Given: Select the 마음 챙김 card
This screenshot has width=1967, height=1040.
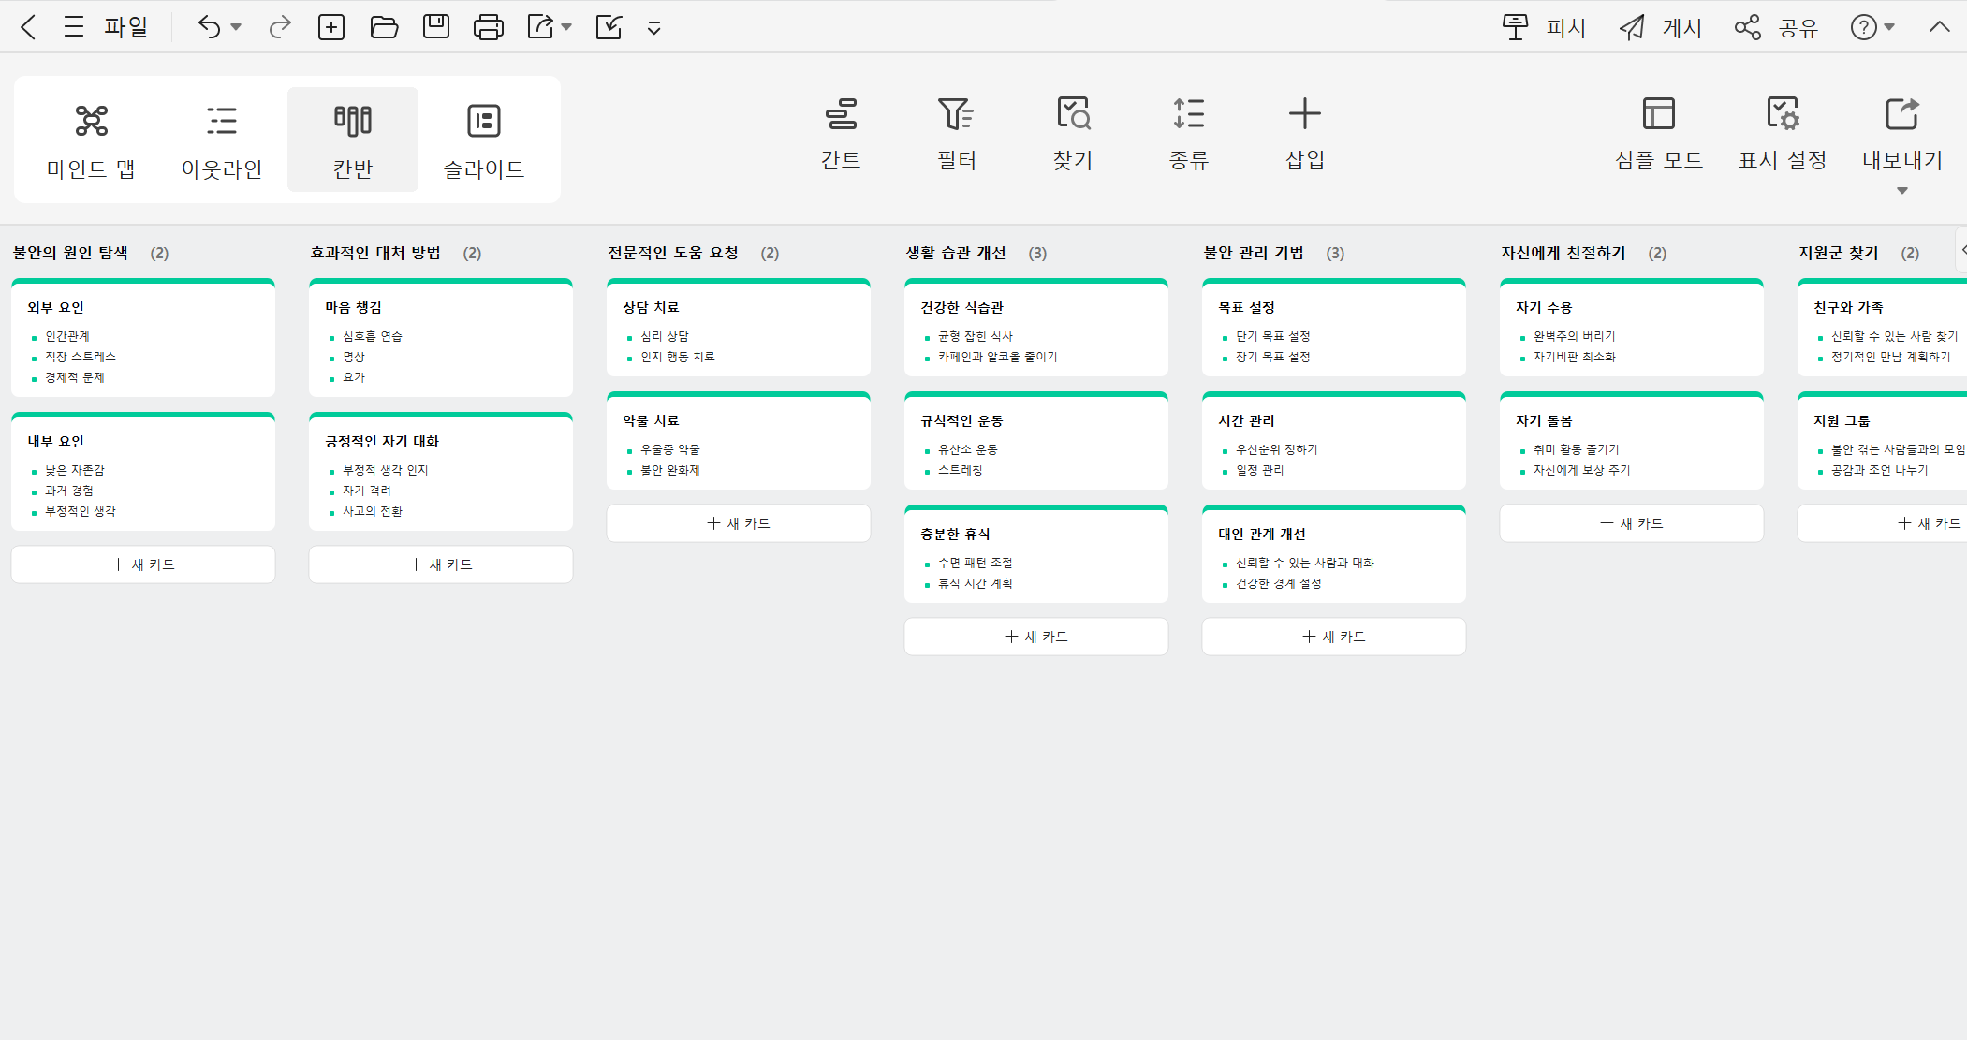Looking at the screenshot, I should [441, 338].
